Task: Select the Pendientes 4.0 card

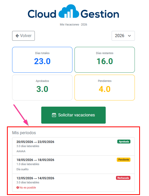Action: pyautogui.click(x=105, y=88)
